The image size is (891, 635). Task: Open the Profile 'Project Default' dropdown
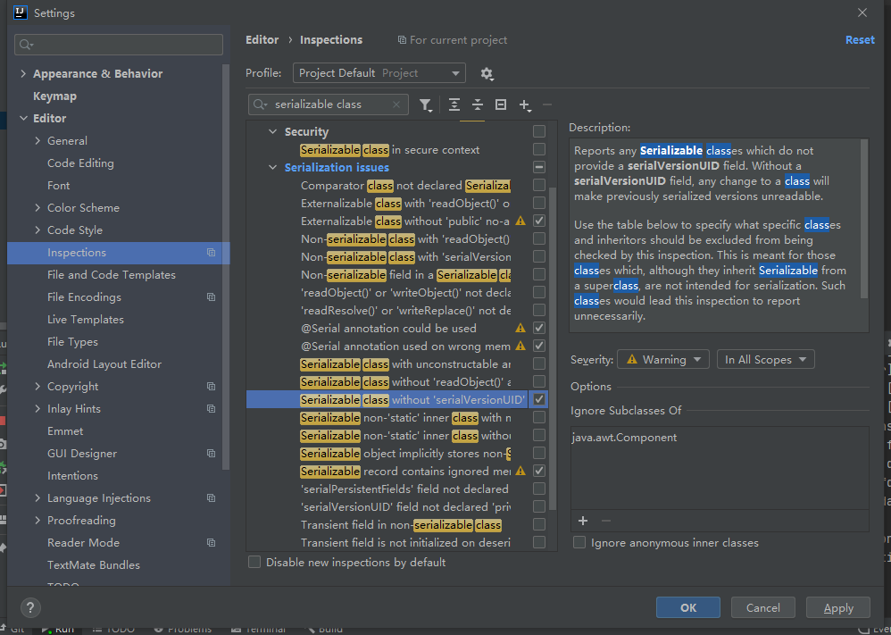click(x=379, y=73)
